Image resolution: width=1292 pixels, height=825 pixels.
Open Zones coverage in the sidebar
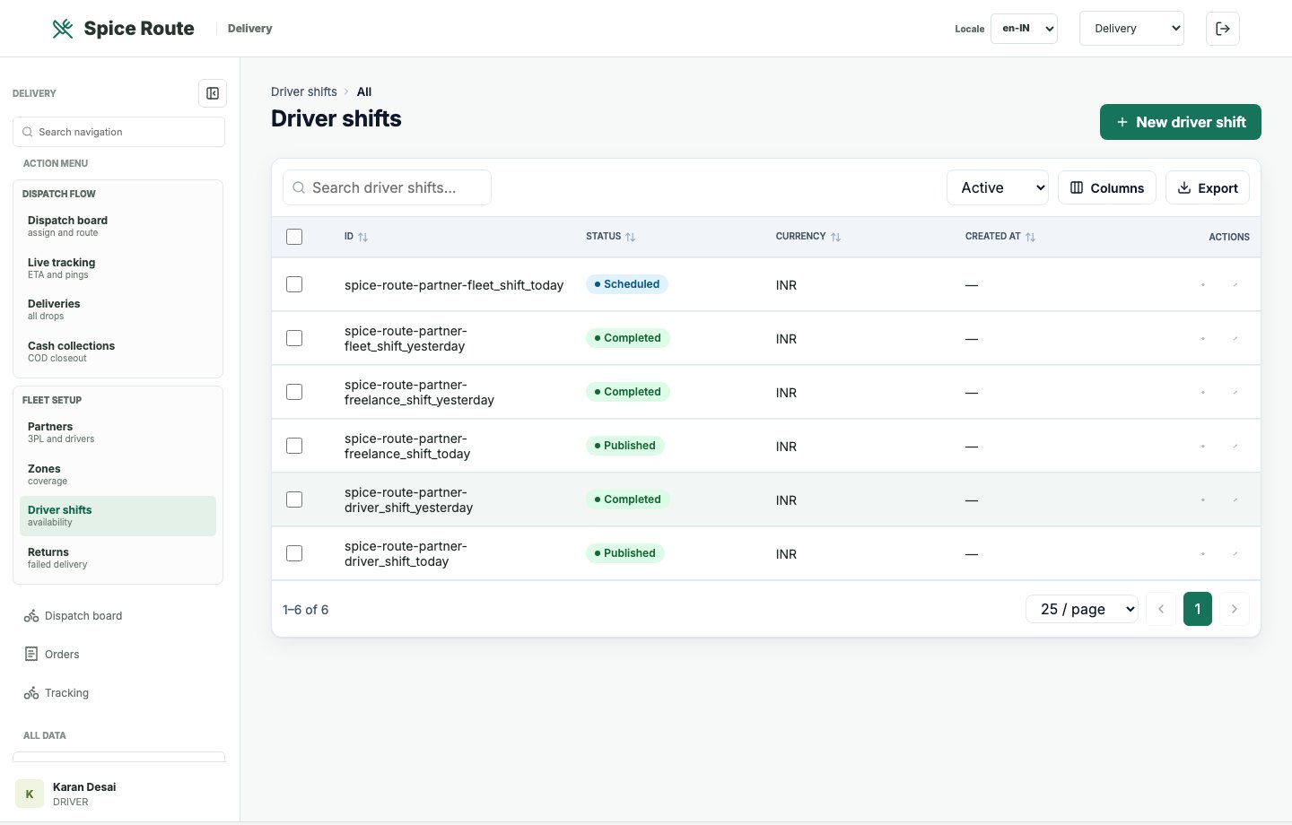[x=118, y=474]
